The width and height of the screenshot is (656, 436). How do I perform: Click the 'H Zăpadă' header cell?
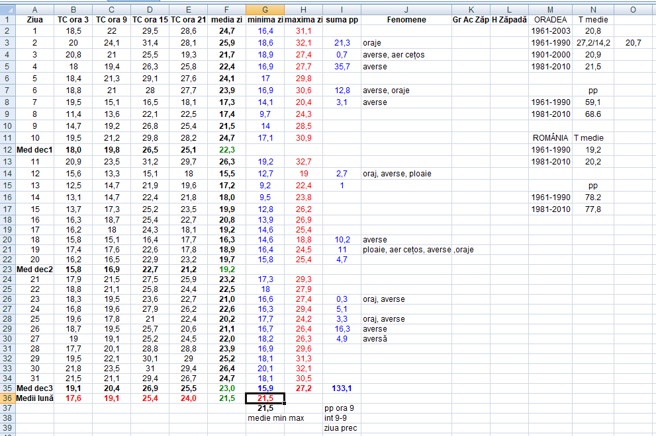(509, 20)
